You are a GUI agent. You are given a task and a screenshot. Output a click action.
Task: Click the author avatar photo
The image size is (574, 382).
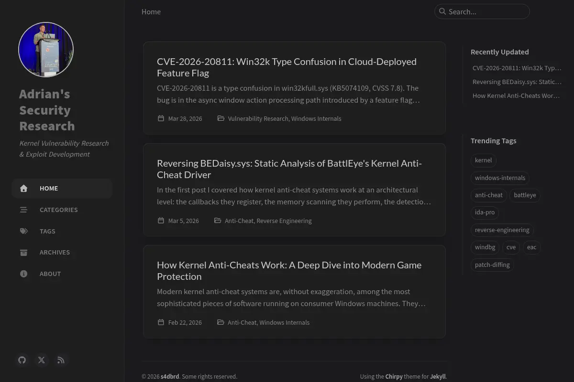(x=46, y=49)
